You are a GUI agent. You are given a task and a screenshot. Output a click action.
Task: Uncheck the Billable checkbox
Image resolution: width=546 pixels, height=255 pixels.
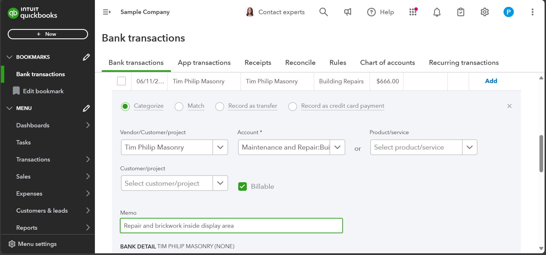[x=243, y=186]
